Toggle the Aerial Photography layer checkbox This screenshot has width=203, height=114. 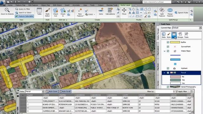[168, 87]
